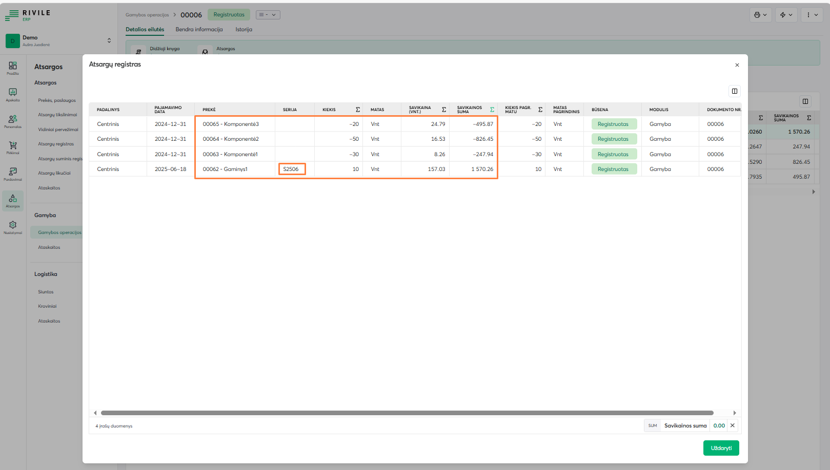Open the Pirkimai sidebar icon

click(x=13, y=147)
